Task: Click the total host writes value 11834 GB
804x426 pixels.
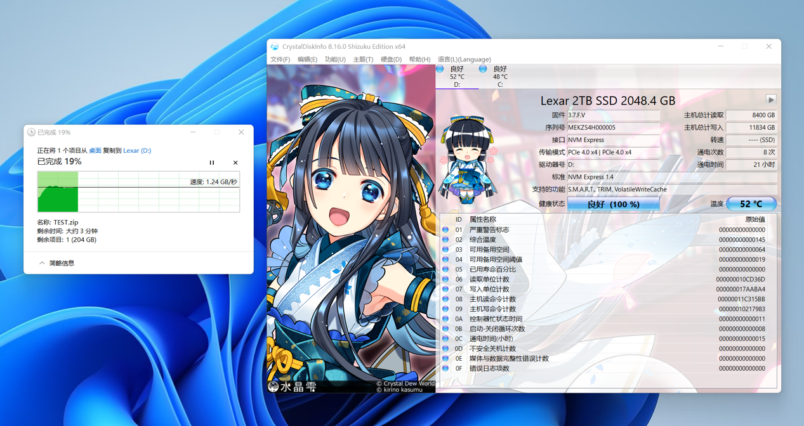Action: [751, 127]
